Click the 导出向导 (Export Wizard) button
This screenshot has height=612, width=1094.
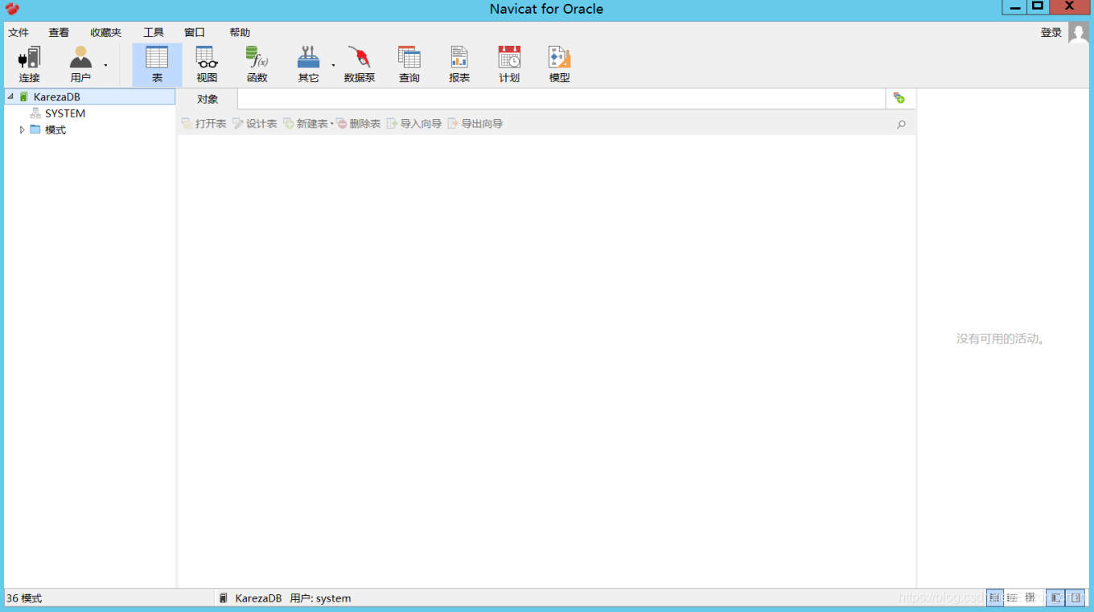point(475,124)
